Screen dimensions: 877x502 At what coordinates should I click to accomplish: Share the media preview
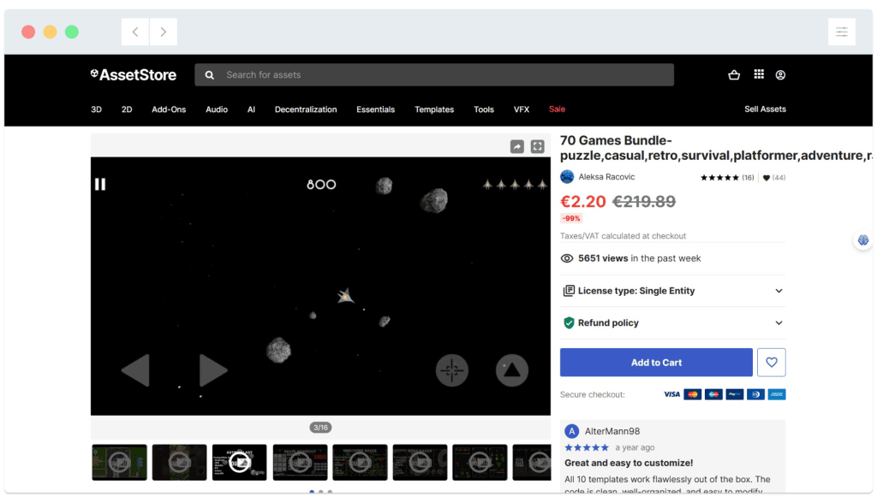point(516,146)
